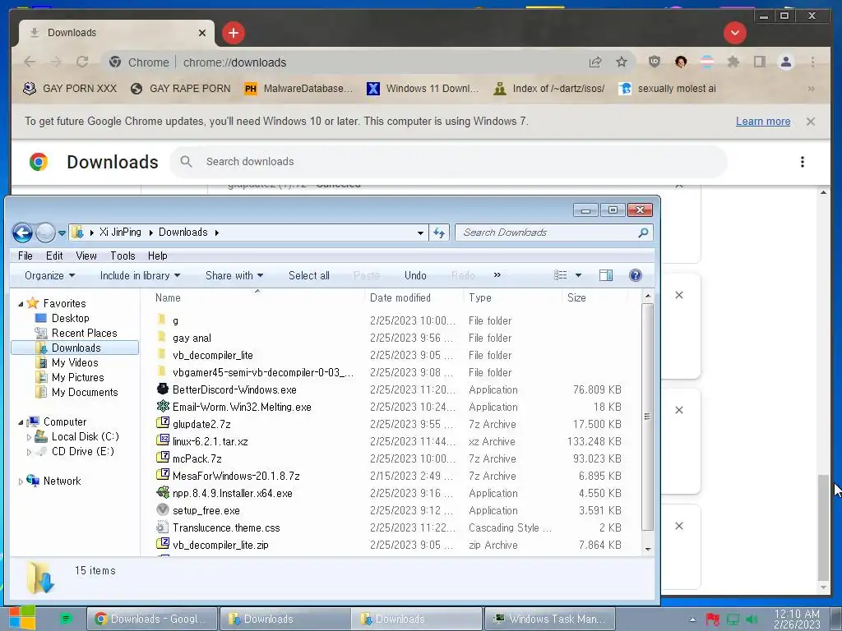This screenshot has height=631, width=842.
Task: Click the Learn more link in Chrome infobar
Action: tap(762, 122)
